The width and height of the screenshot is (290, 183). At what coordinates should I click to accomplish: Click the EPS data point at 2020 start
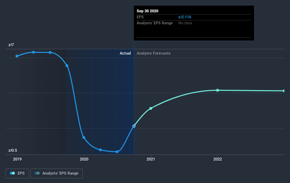84,138
